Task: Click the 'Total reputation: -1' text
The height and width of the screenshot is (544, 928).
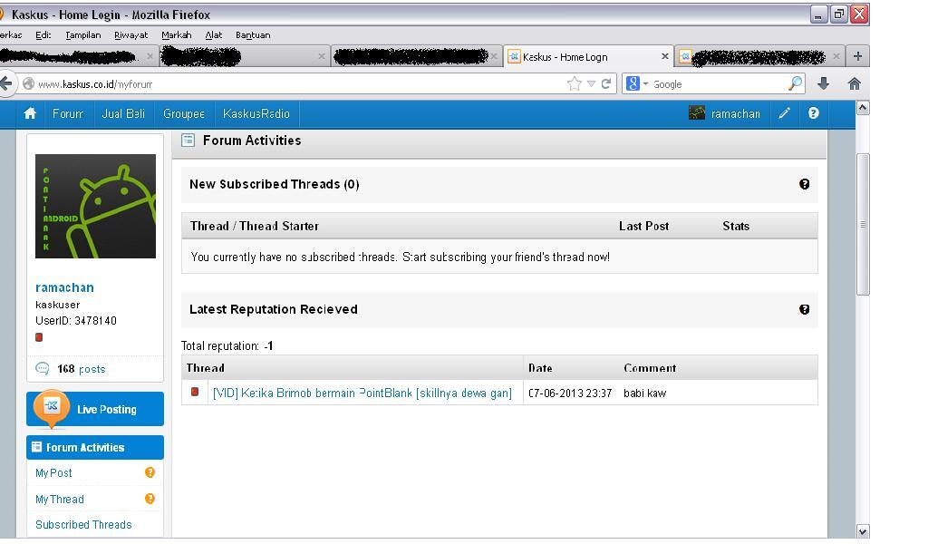Action: [x=227, y=345]
